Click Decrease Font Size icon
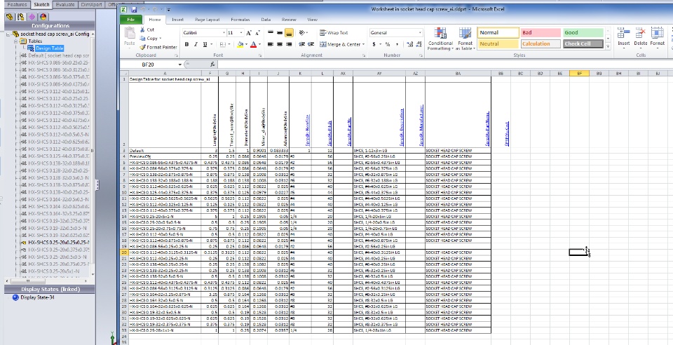 point(257,33)
